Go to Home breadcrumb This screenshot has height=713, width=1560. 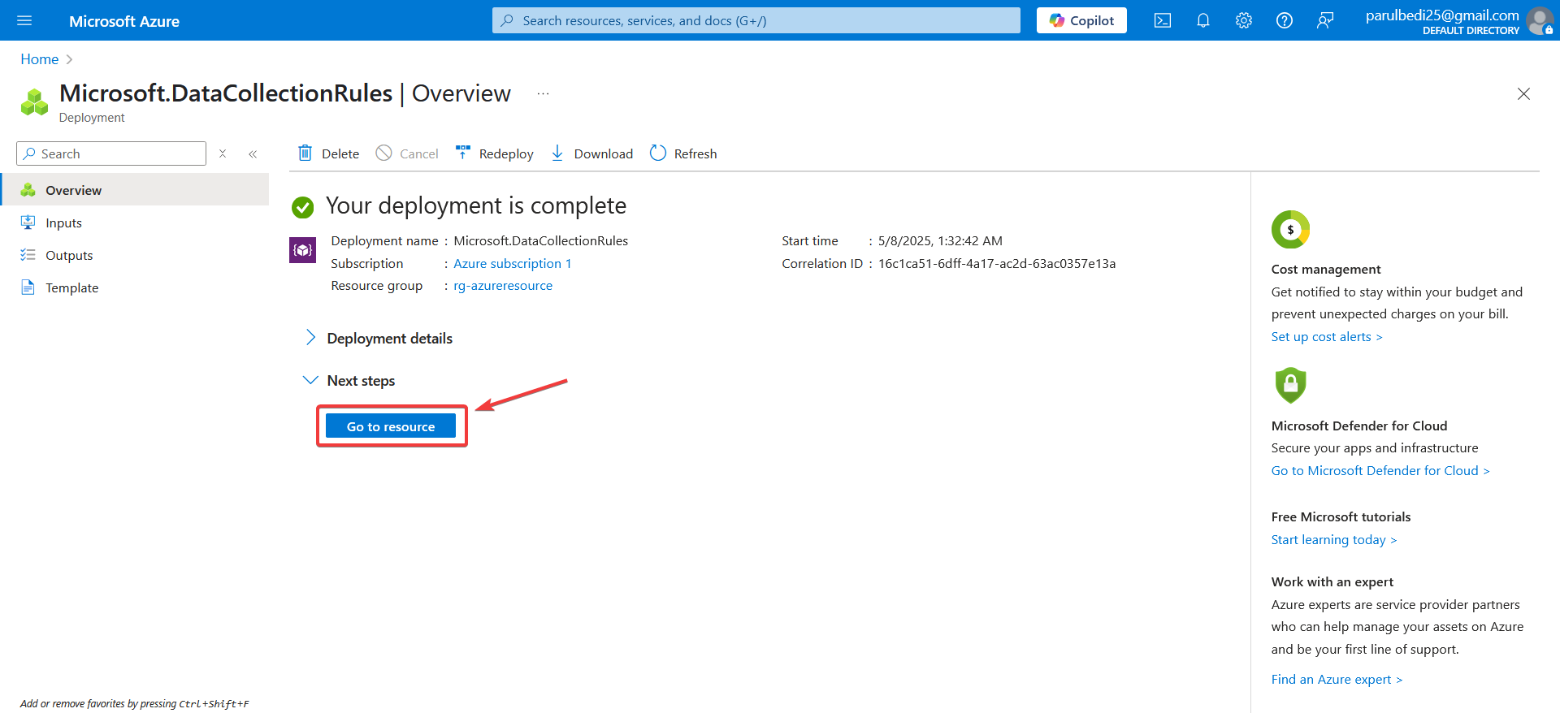click(39, 59)
